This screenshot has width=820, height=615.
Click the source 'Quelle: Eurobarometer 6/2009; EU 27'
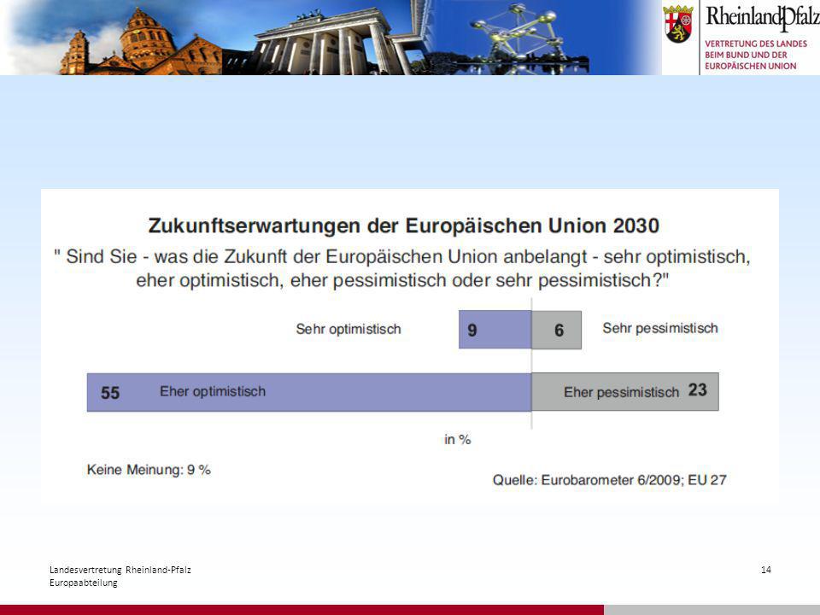point(610,480)
